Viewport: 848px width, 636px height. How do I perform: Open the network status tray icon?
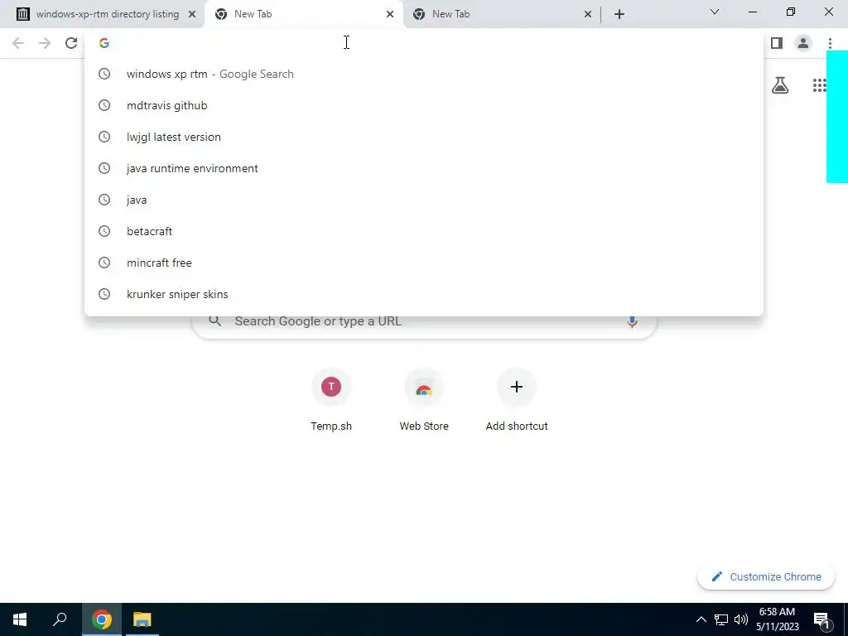[x=721, y=619]
